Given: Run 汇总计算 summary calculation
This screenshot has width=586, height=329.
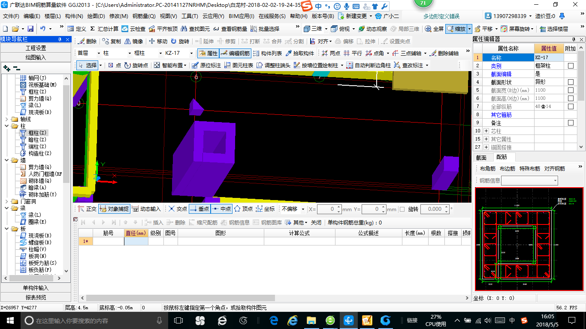Looking at the screenshot, I should 104,29.
